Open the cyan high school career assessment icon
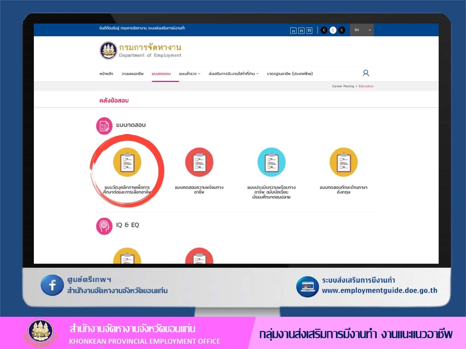 (271, 162)
